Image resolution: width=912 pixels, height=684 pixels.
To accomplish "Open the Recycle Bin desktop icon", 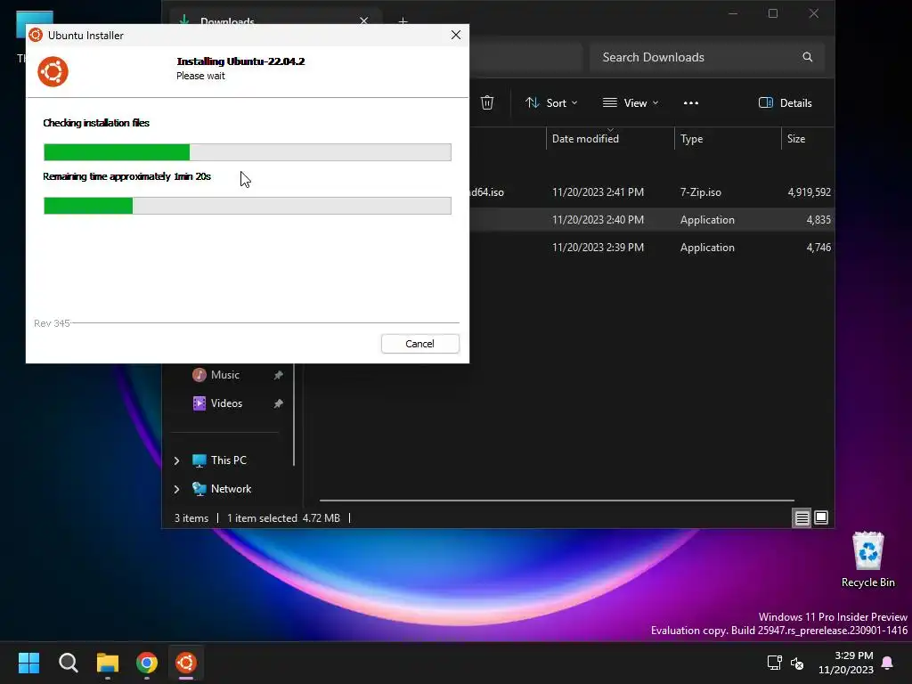I will [867, 561].
